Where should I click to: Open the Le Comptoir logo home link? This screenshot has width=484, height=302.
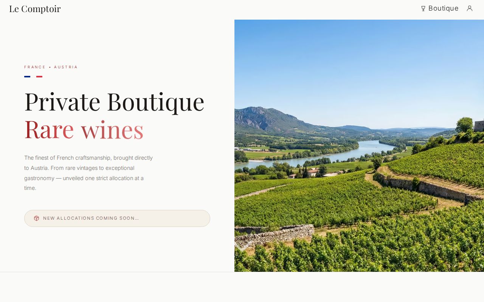point(35,9)
